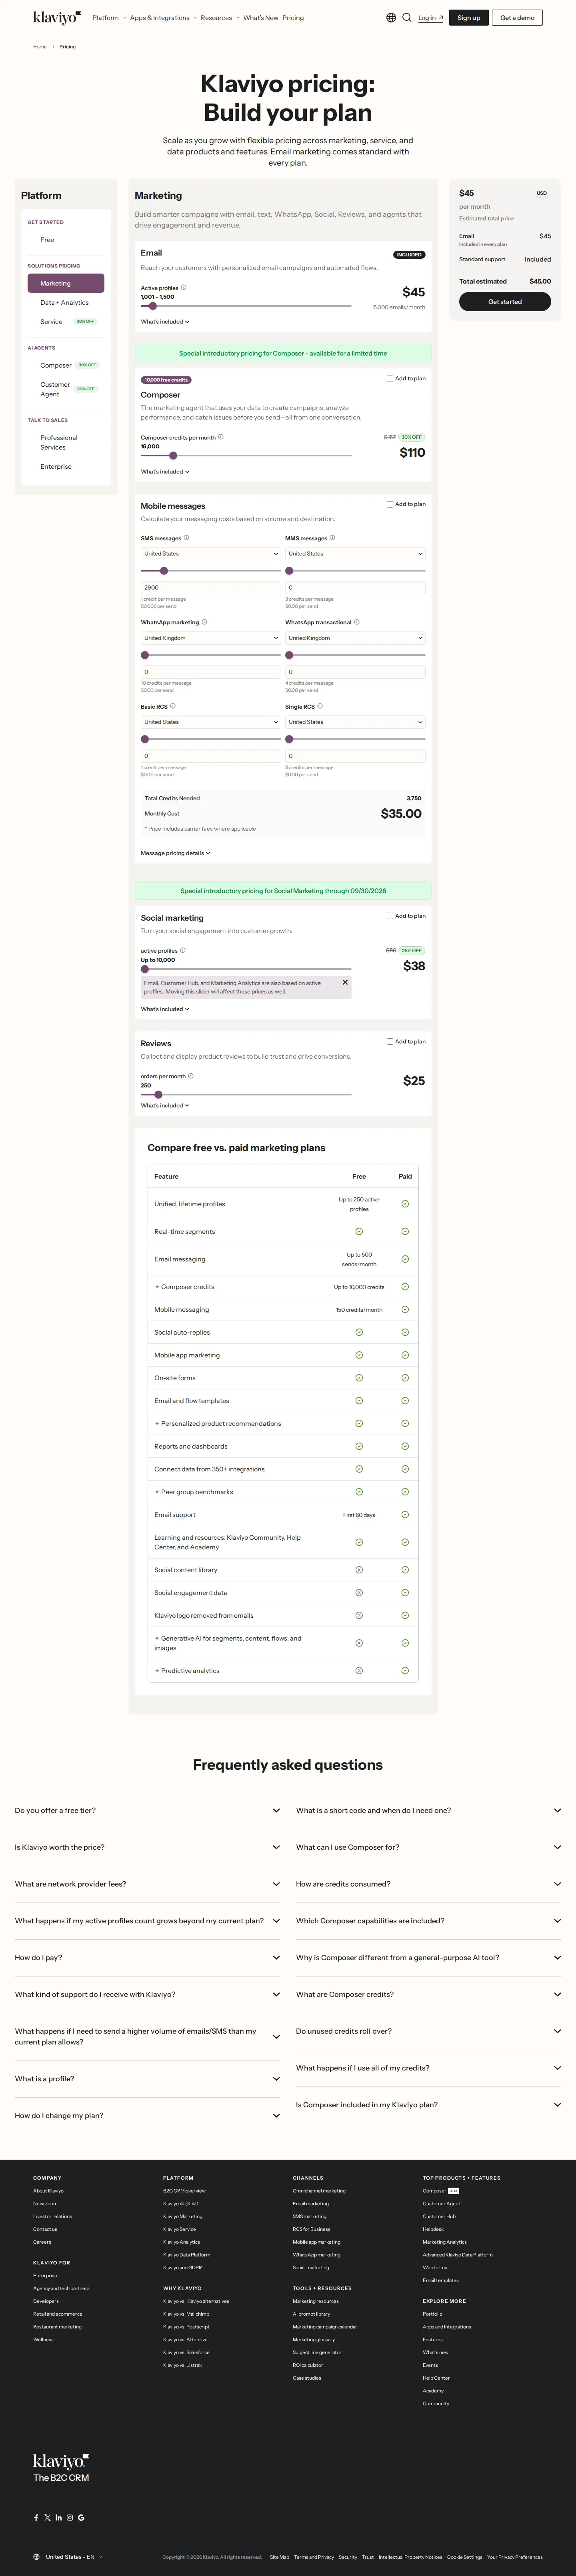This screenshot has width=576, height=2576.
Task: Select Marketing in Platform sidebar
Action: (x=66, y=283)
